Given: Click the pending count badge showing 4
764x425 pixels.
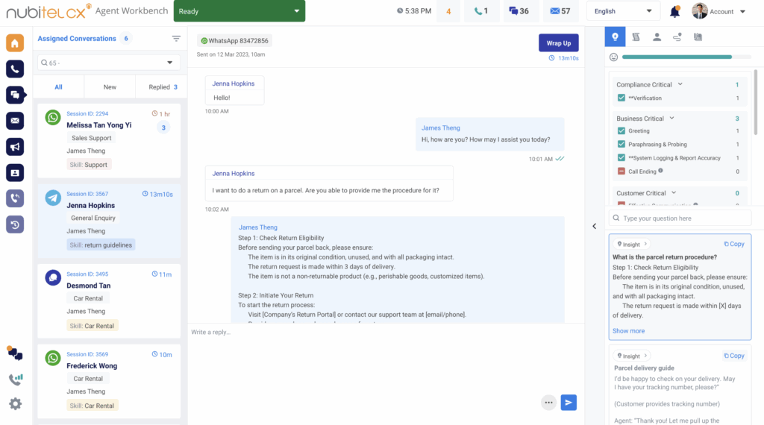Looking at the screenshot, I should [x=448, y=11].
